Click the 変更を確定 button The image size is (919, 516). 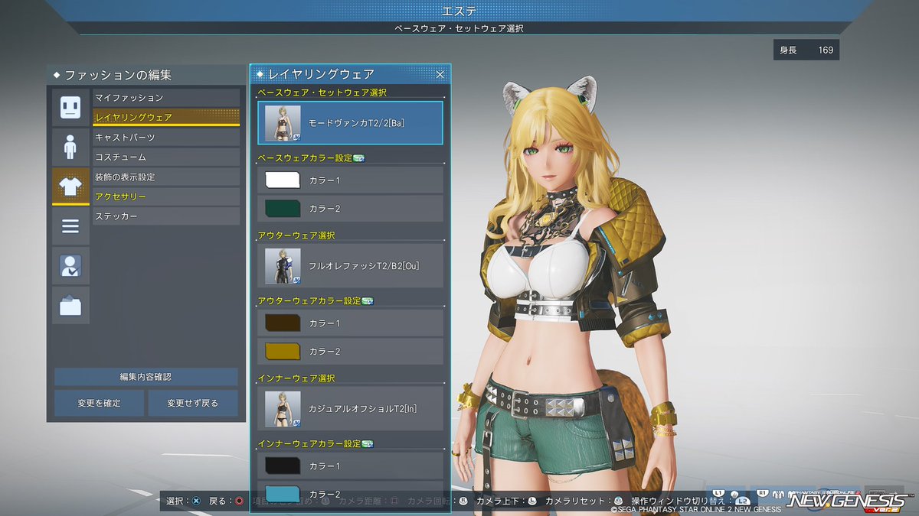coord(99,403)
